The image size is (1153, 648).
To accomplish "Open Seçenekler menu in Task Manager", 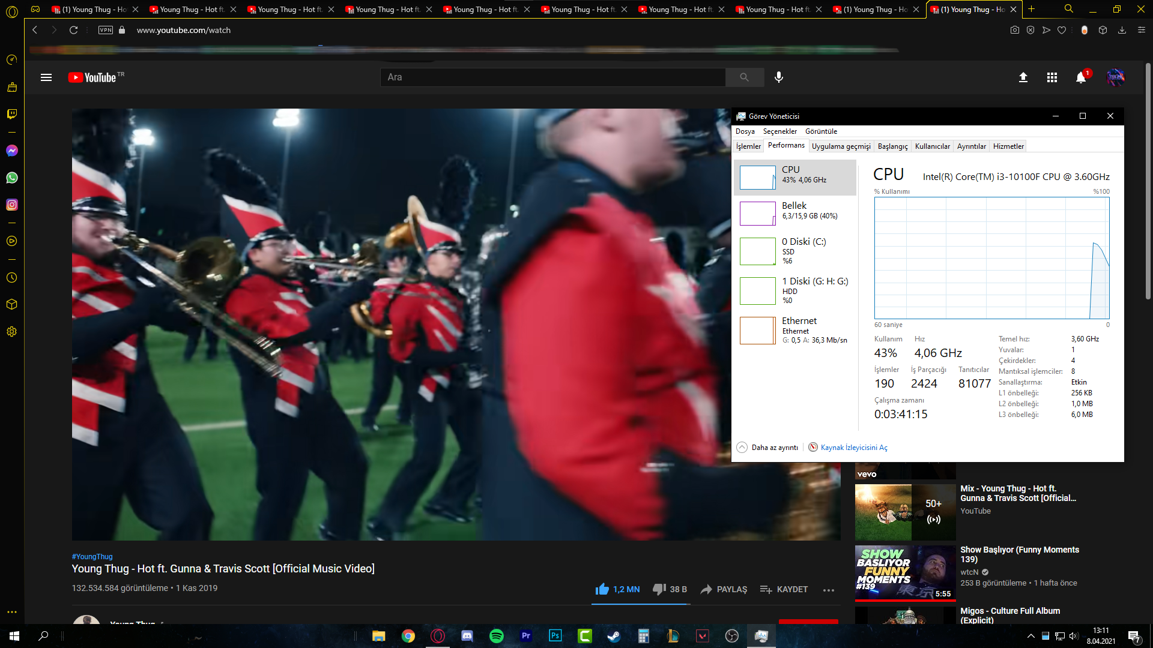I will (x=780, y=131).
